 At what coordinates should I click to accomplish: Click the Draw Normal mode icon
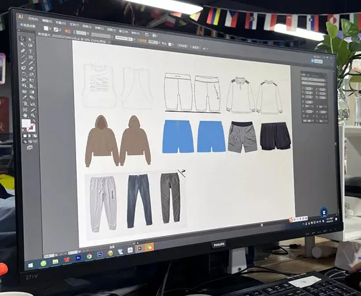pos(25,142)
